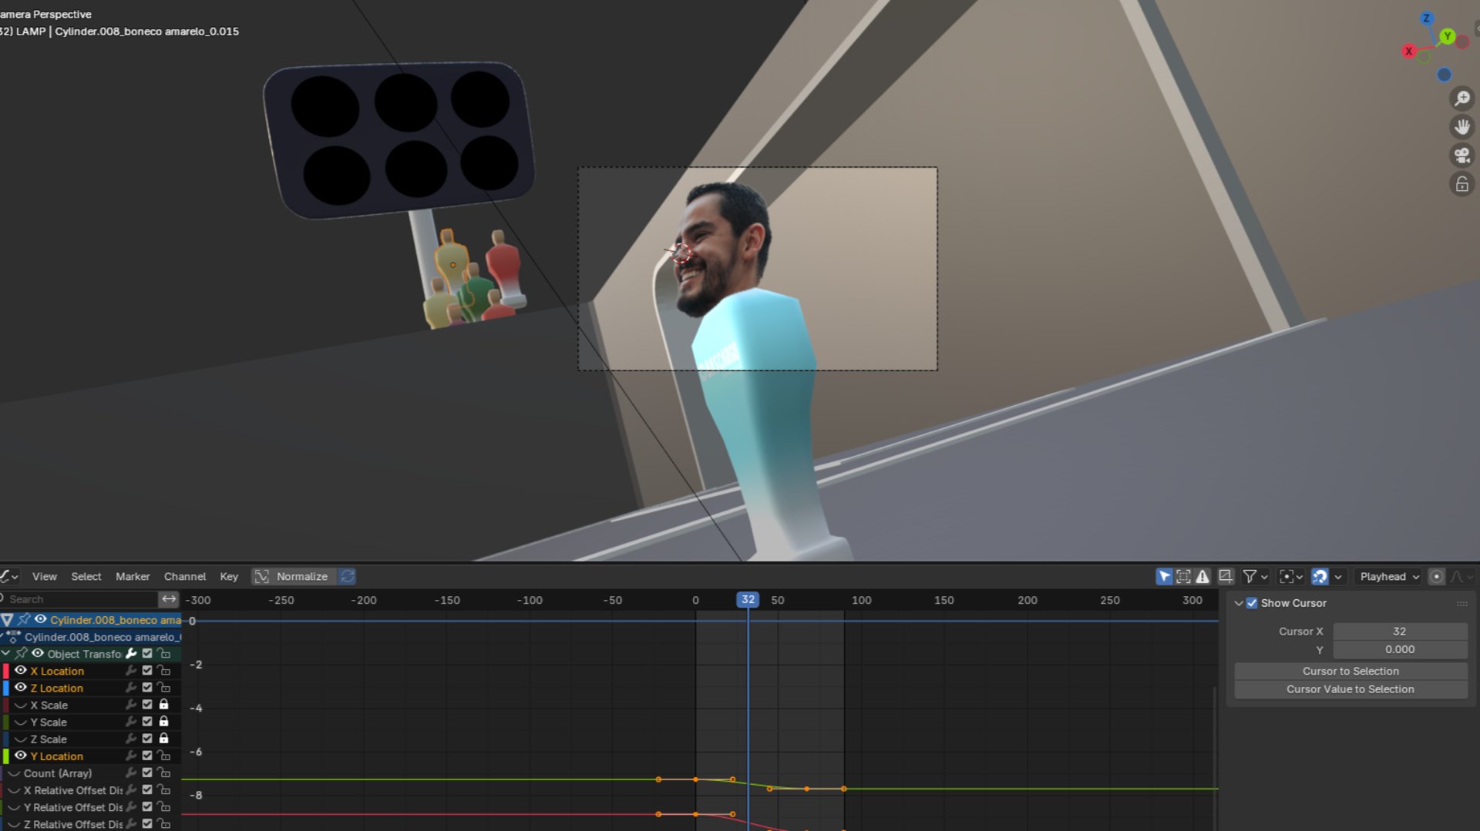Collapse the Object Transforms group chevron

6,653
